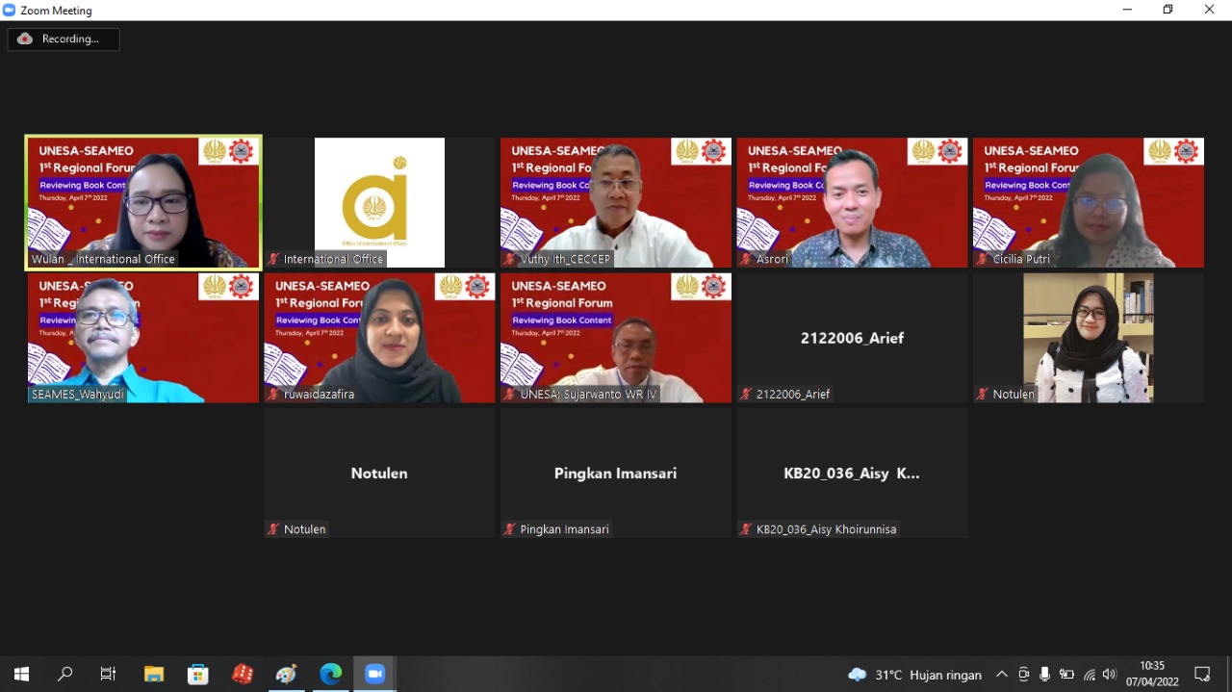1232x692 pixels.
Task: Click the large centered 'Pingkan Imansari' name
Action: 616,474
